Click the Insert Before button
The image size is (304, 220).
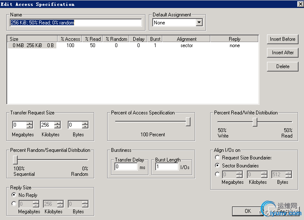tap(283, 39)
